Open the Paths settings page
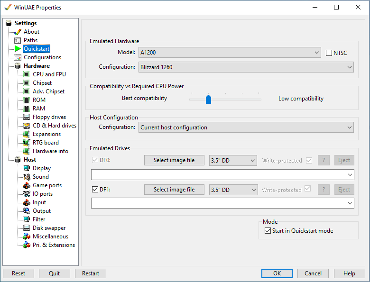 (30, 40)
